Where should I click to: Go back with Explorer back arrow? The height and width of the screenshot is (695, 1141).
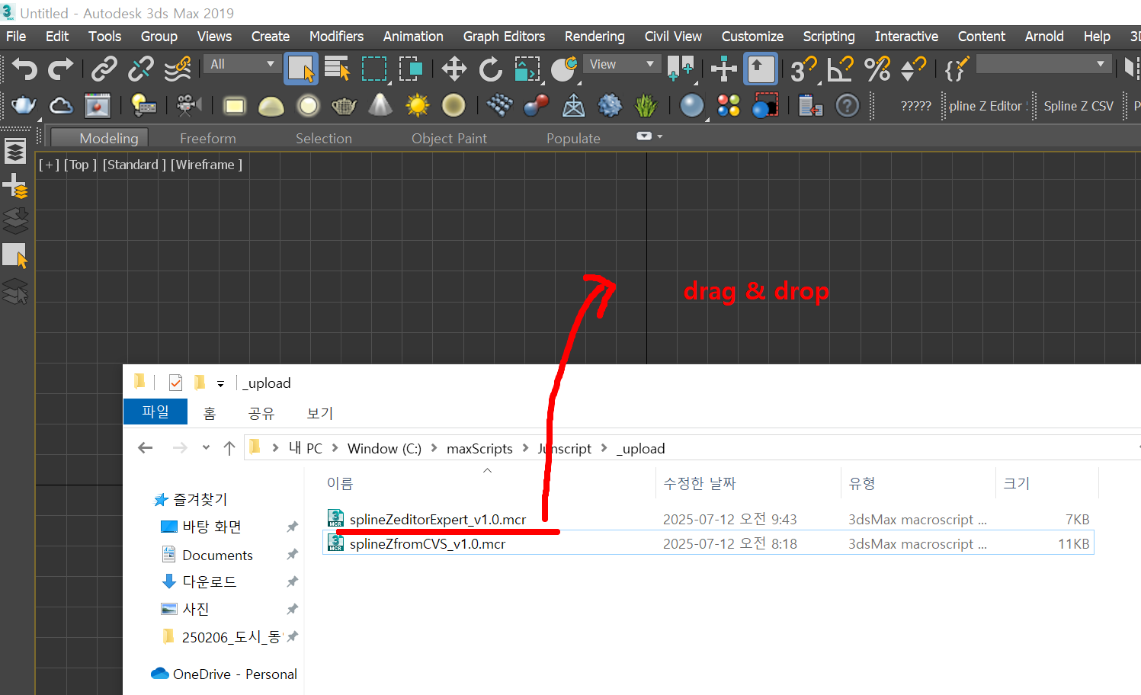(146, 448)
